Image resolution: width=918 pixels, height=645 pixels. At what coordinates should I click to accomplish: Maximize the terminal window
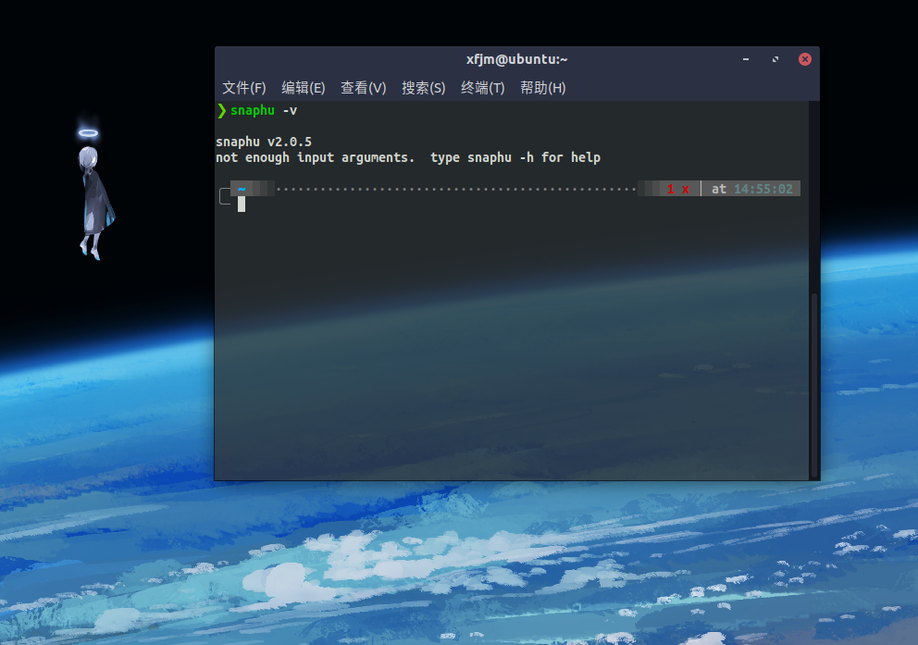coord(775,59)
